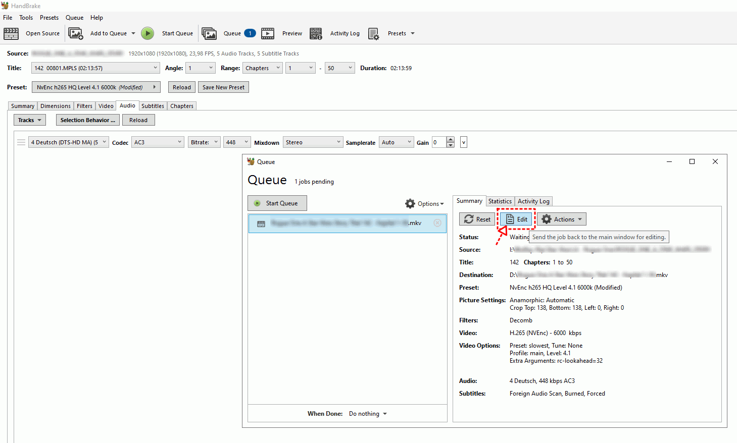Click the green Start Queue play icon
Image resolution: width=737 pixels, height=443 pixels.
point(147,33)
